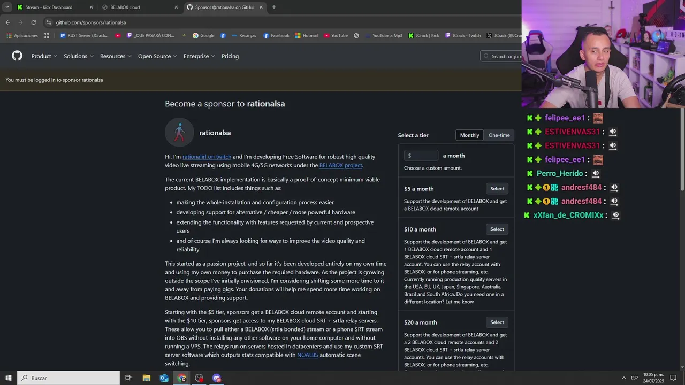
Task: Click the Discord taskbar icon
Action: click(x=217, y=378)
